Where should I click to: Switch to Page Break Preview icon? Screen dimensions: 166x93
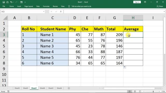click(140, 91)
